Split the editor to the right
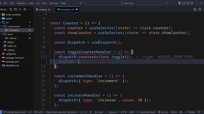 tap(200, 9)
